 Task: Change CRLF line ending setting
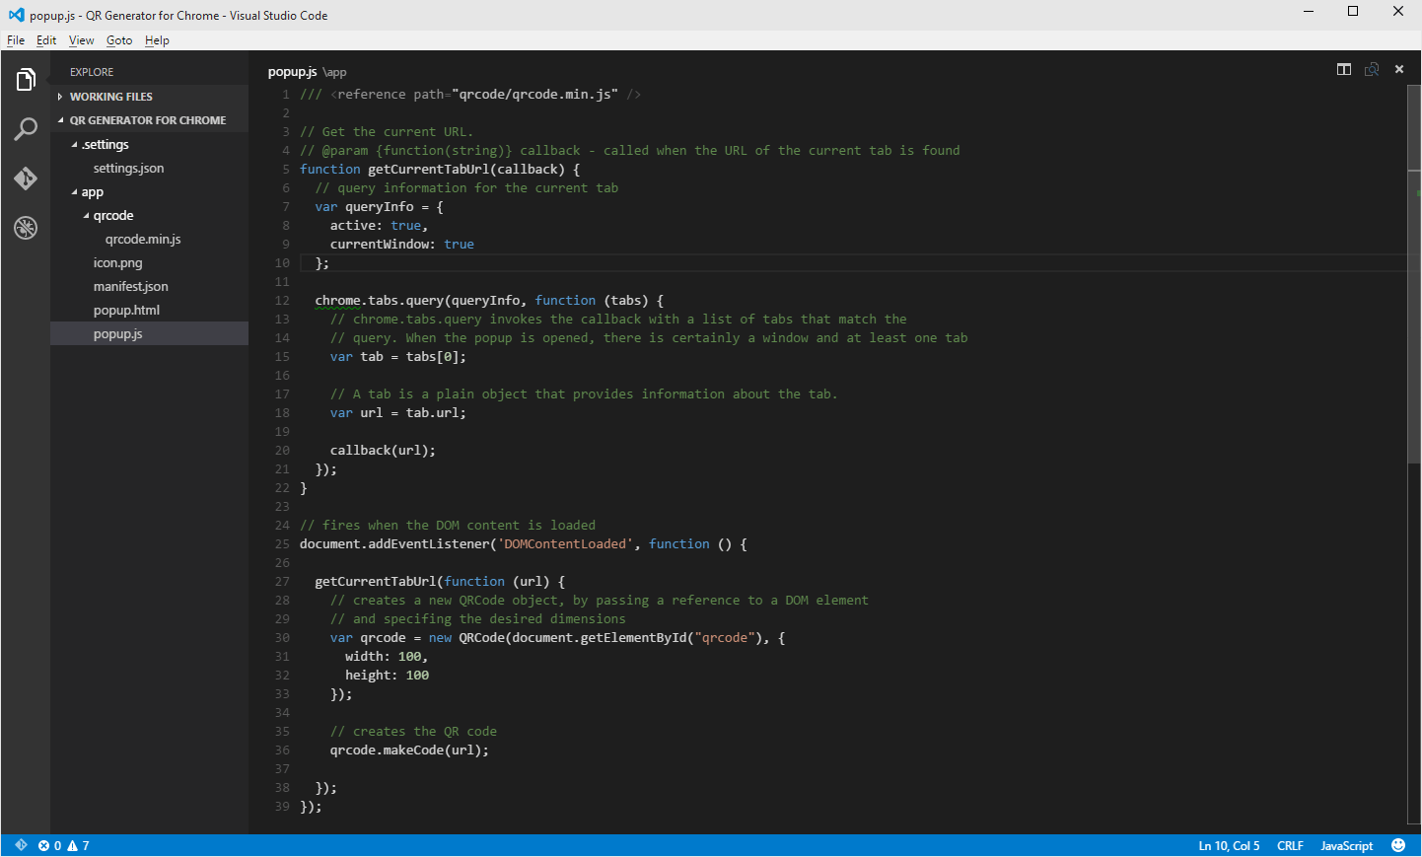coord(1290,845)
